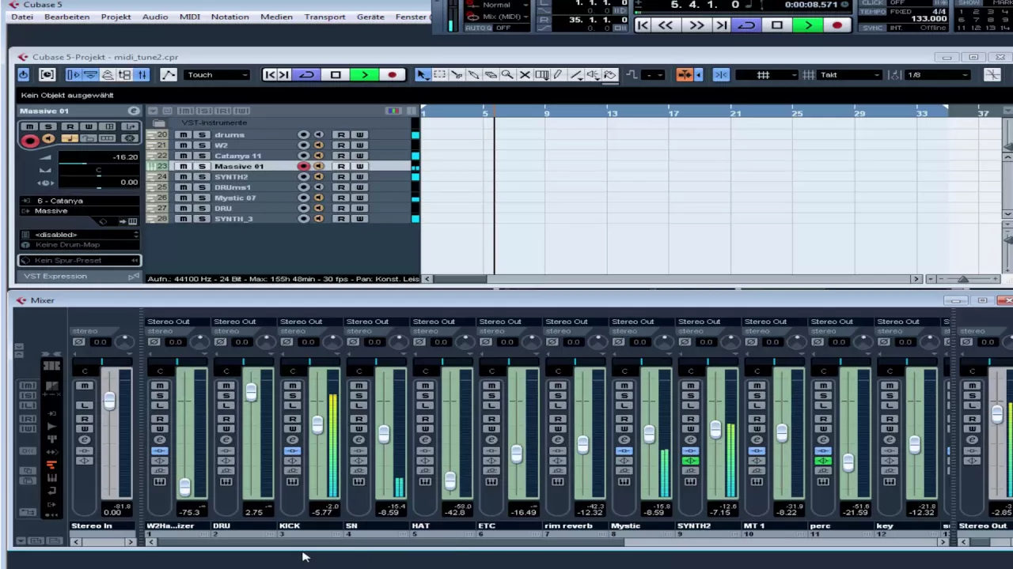Show the Info Line icon
The image size is (1013, 569).
tap(90, 74)
